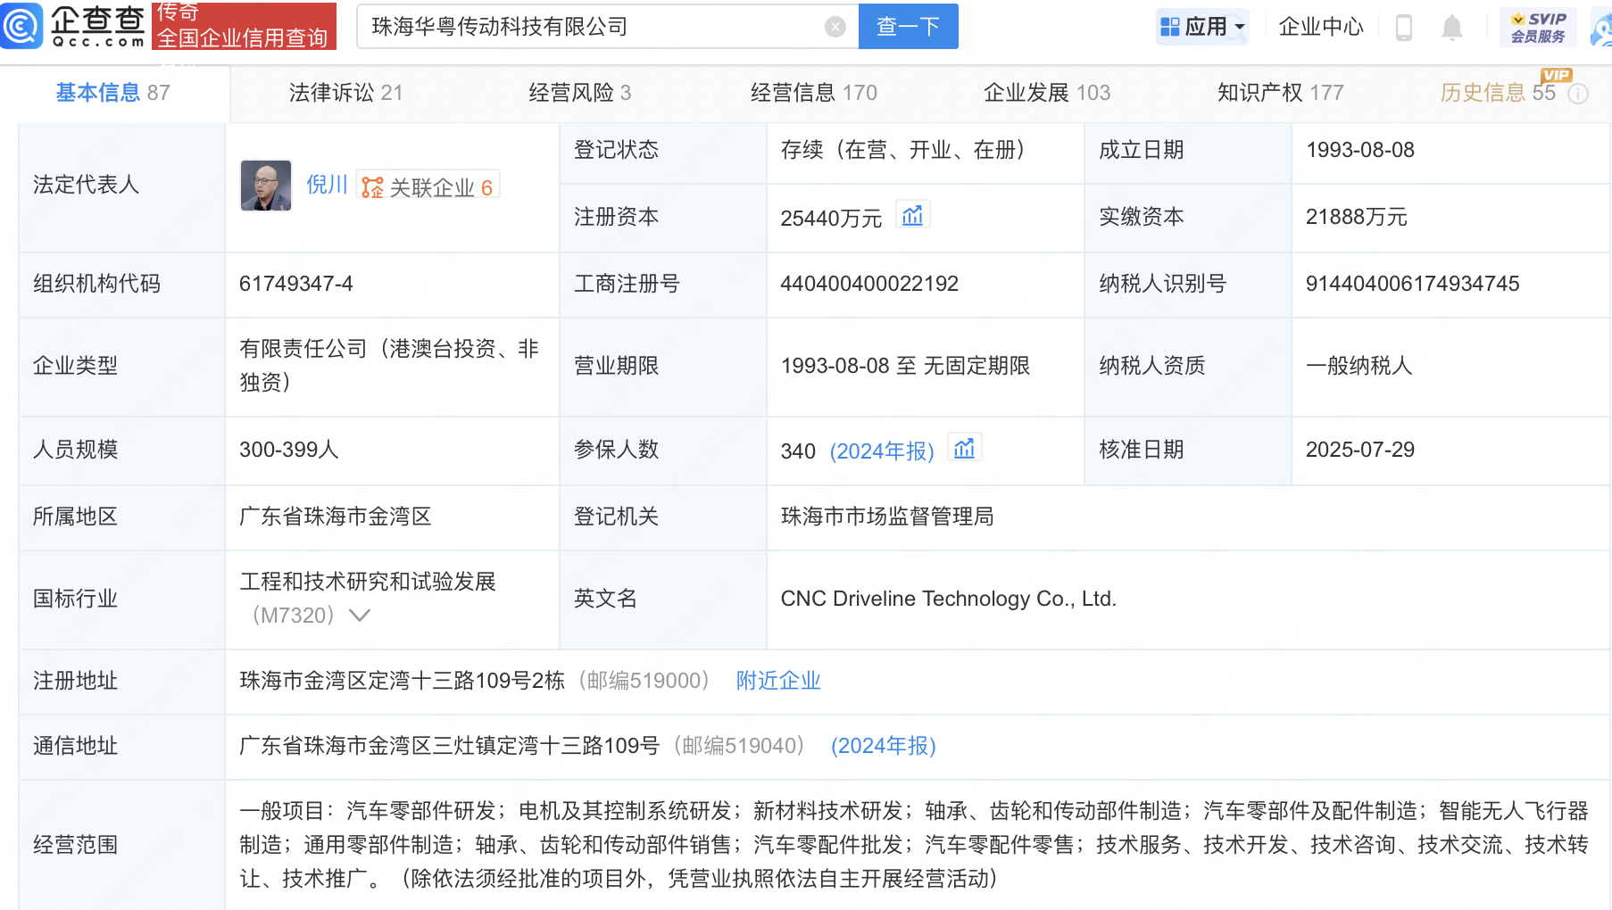Screen dimensions: 1612x910
Task: Open the history info help icon
Action: tap(1578, 94)
